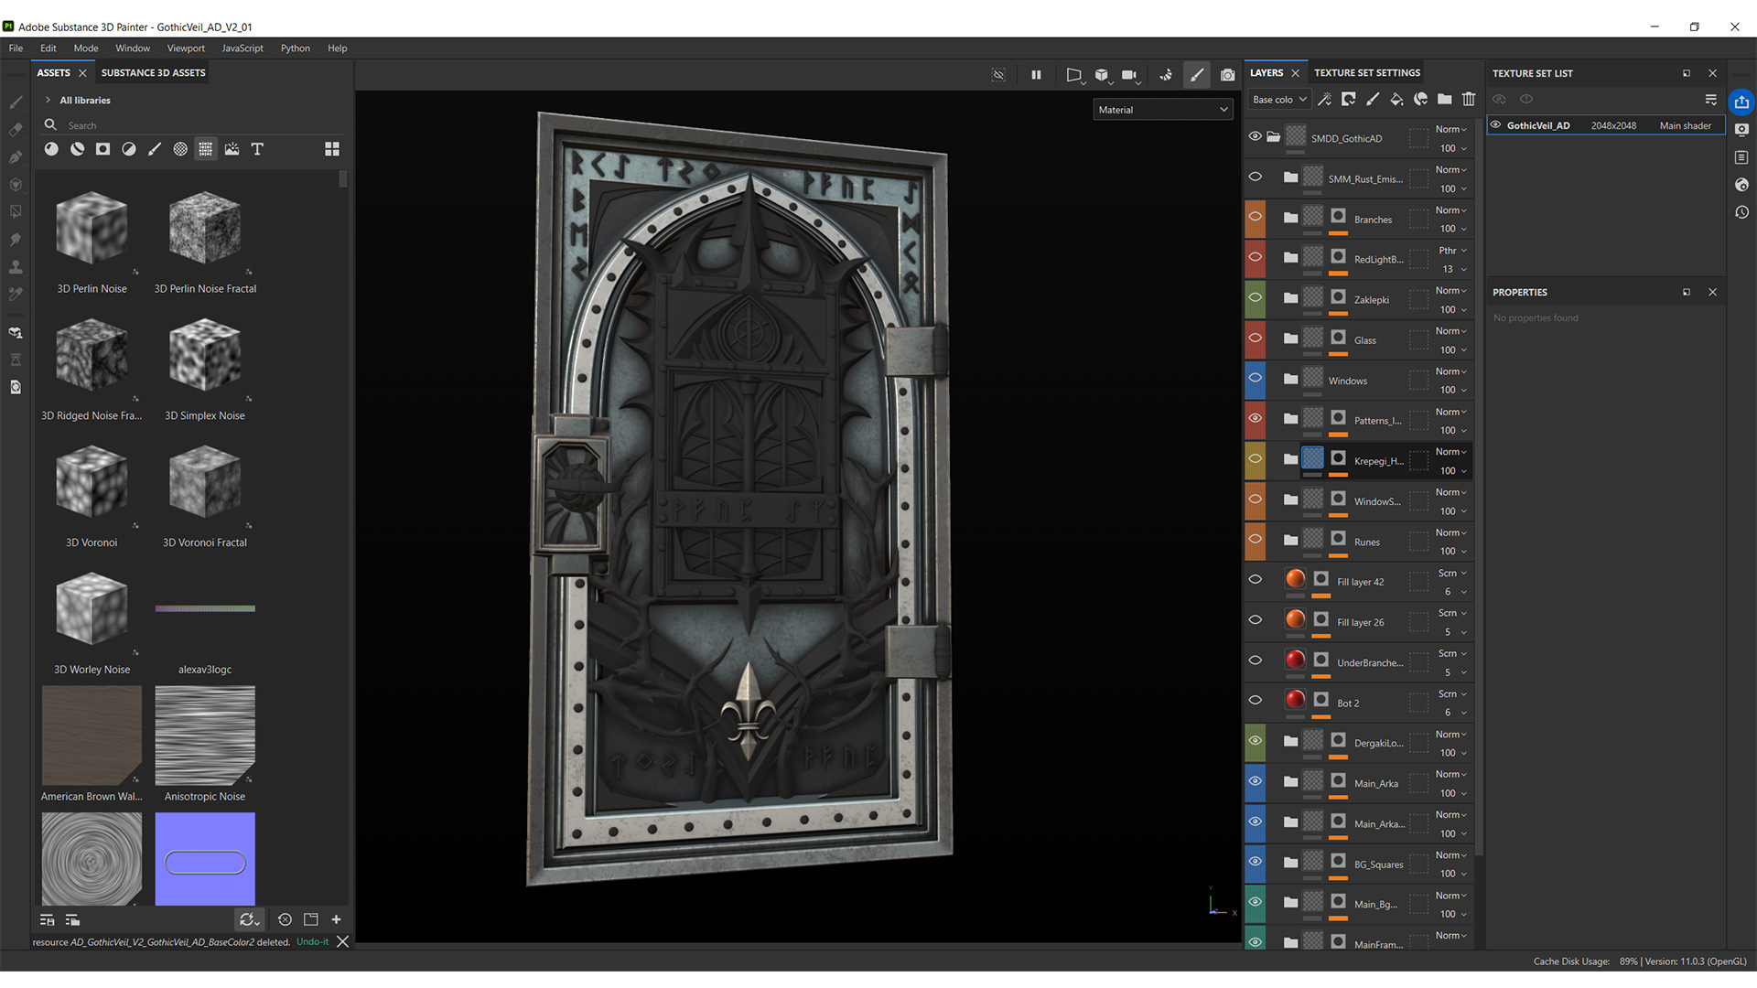Open the Mode menu

click(x=86, y=48)
